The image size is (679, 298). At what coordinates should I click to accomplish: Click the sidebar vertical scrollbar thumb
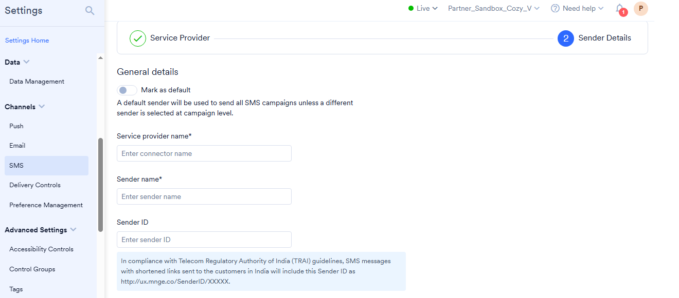[x=100, y=185]
